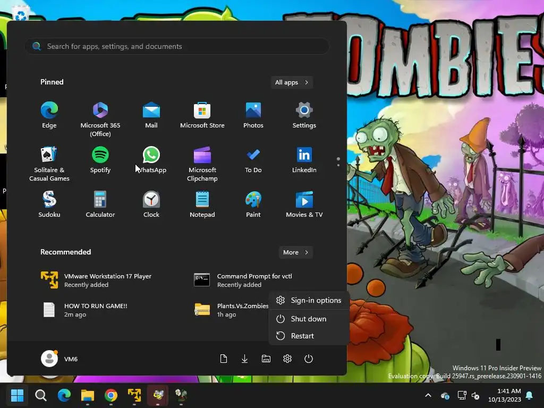Launch the Sudoku game
Screen dimensions: 544x408
pyautogui.click(x=49, y=205)
